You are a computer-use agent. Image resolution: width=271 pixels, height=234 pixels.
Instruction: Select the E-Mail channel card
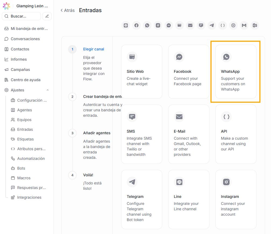189,134
